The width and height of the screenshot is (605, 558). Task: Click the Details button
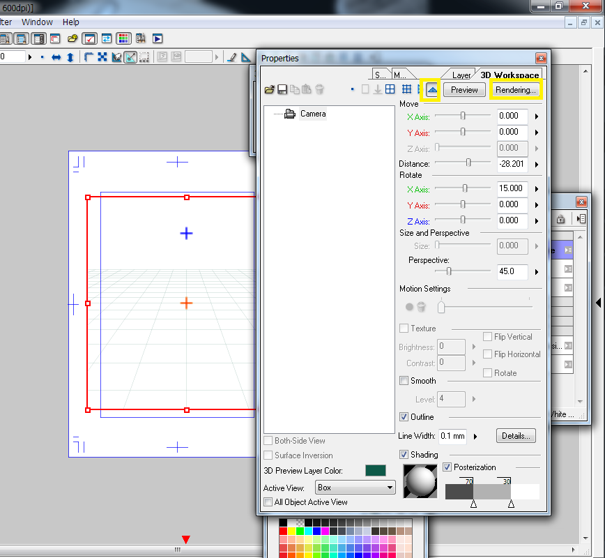[516, 436]
